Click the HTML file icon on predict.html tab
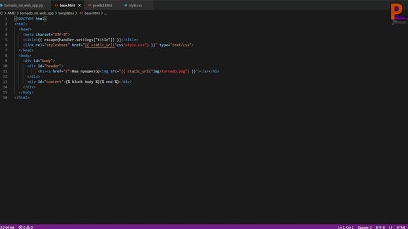This screenshot has height=229, width=408. 90,5
